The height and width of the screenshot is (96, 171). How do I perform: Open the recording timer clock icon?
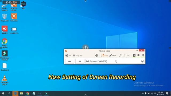pos(96,55)
